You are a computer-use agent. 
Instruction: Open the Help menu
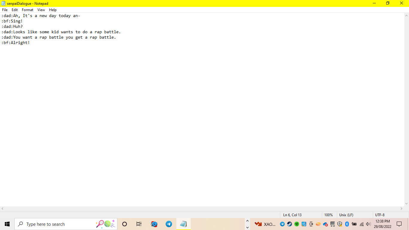(53, 10)
